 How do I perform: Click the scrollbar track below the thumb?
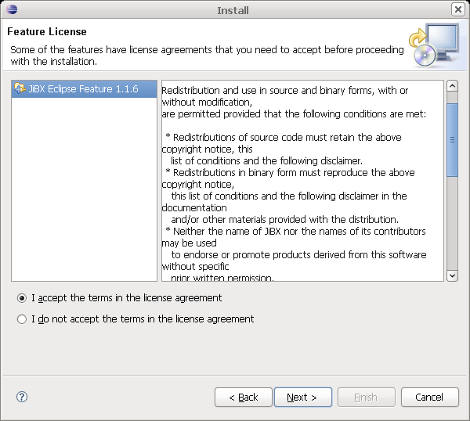(x=452, y=227)
